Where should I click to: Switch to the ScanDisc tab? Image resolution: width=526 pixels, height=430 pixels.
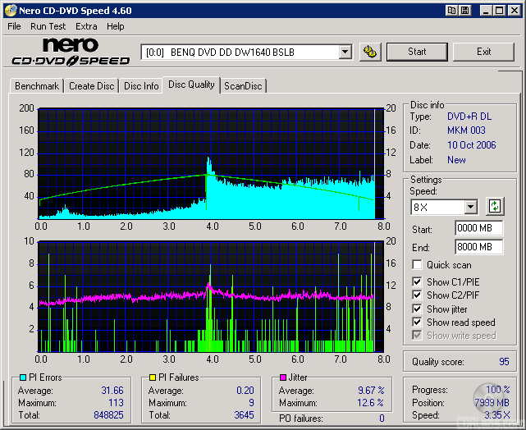coord(244,86)
